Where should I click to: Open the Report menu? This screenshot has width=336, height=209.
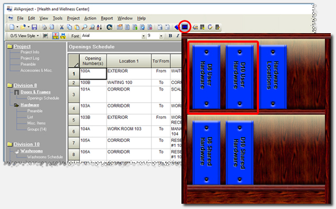(x=107, y=18)
